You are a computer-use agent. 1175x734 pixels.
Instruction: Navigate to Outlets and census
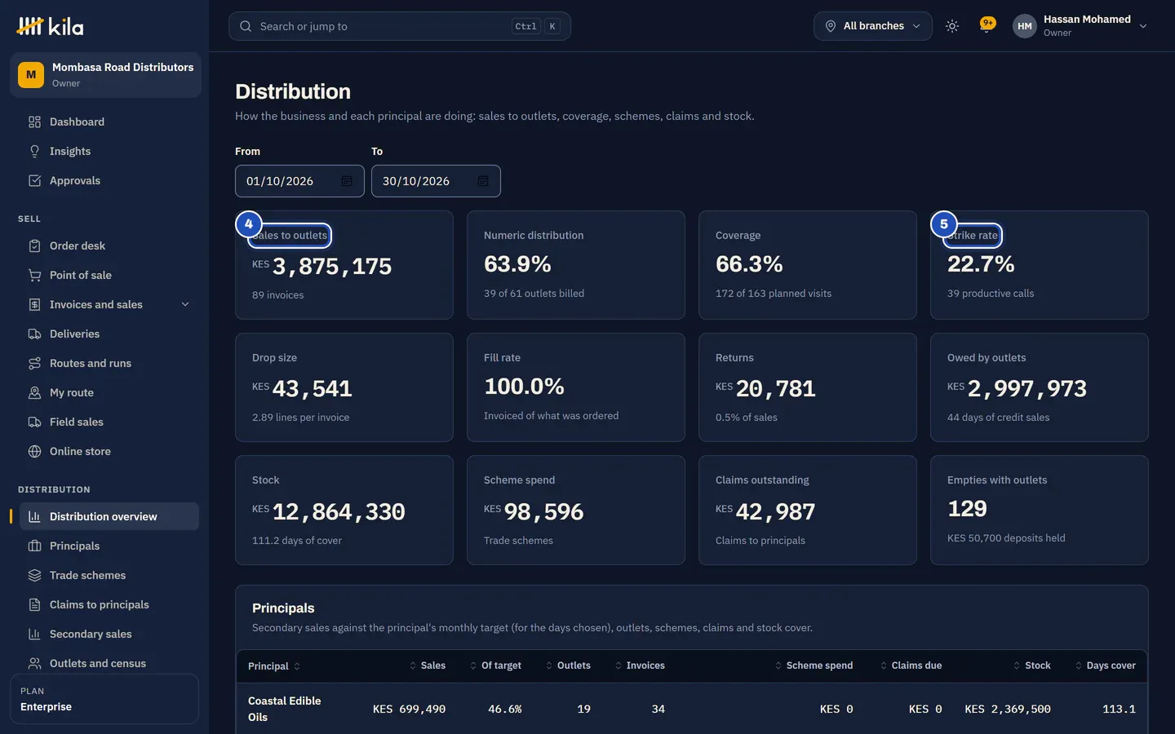pos(109,664)
